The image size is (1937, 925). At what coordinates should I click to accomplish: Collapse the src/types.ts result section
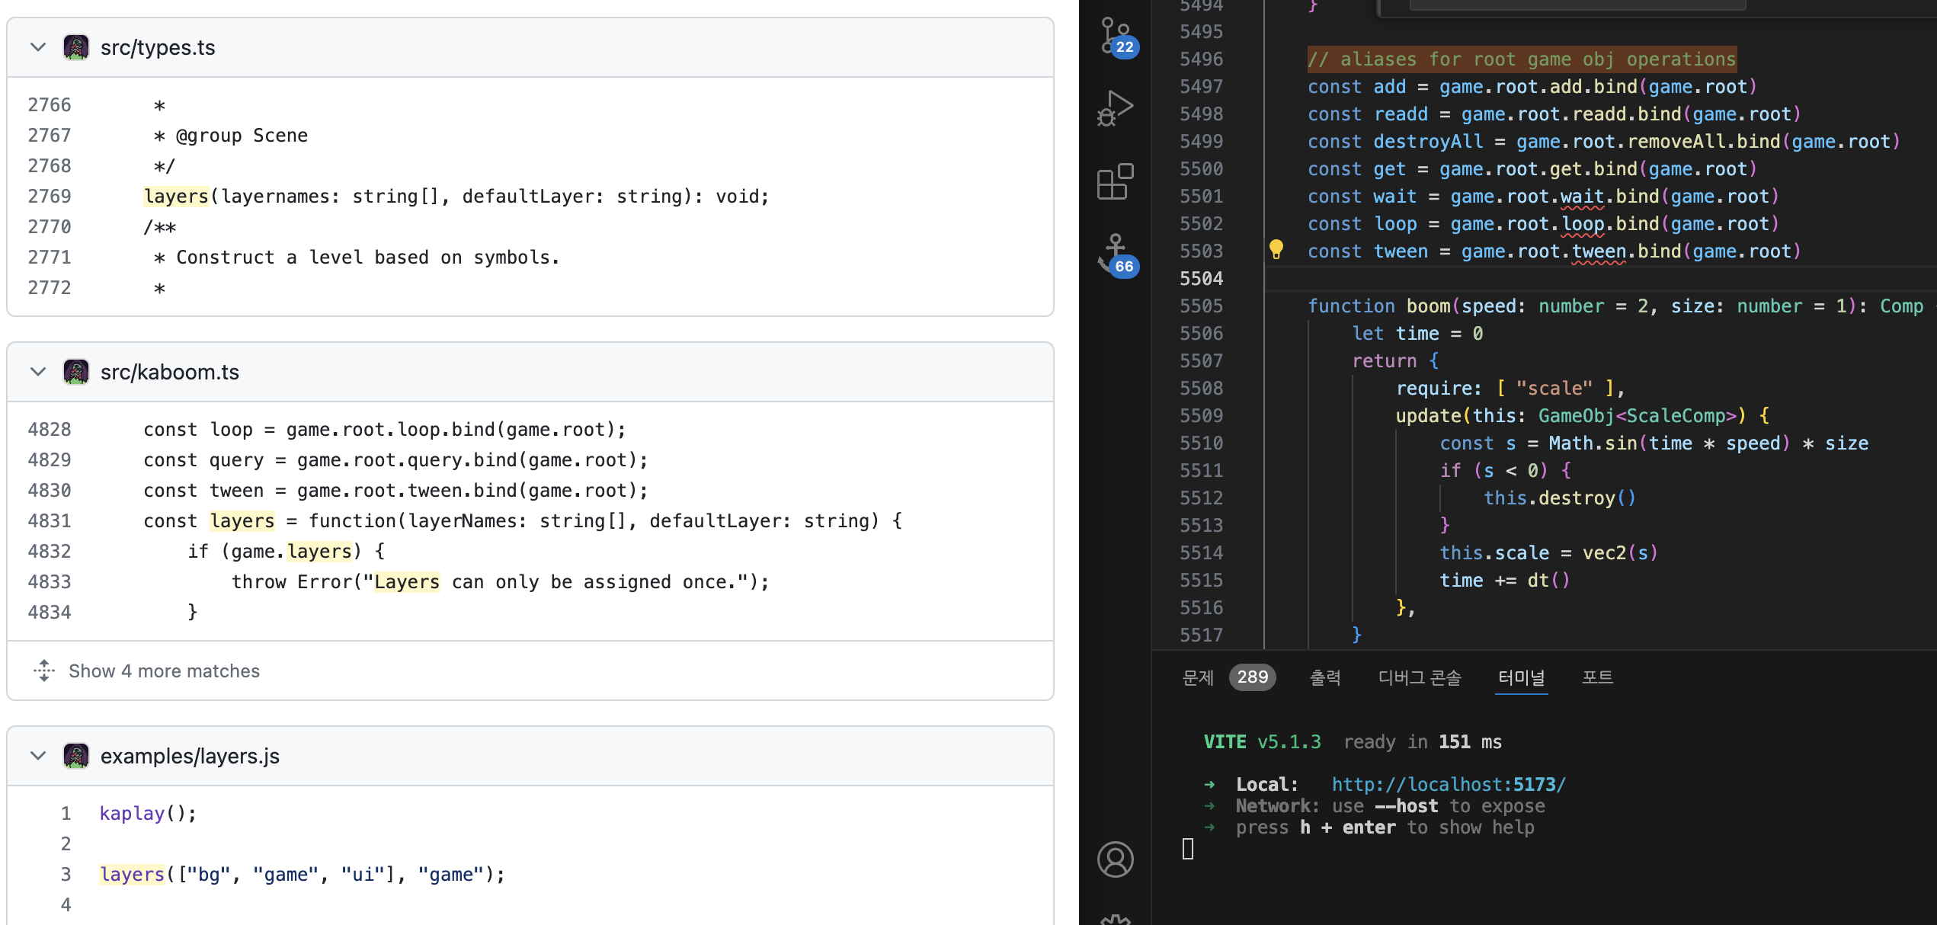(38, 47)
